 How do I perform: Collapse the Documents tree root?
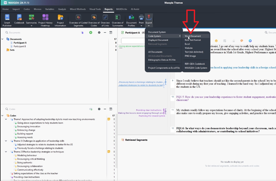coord(2,39)
